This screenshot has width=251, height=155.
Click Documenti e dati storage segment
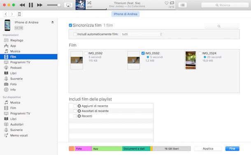coord(136,148)
